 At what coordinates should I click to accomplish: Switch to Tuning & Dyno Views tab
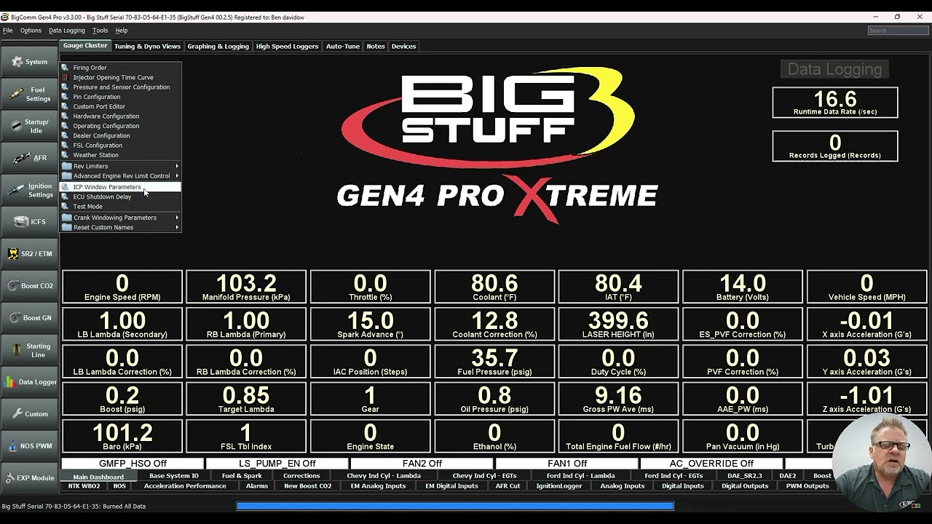(147, 46)
